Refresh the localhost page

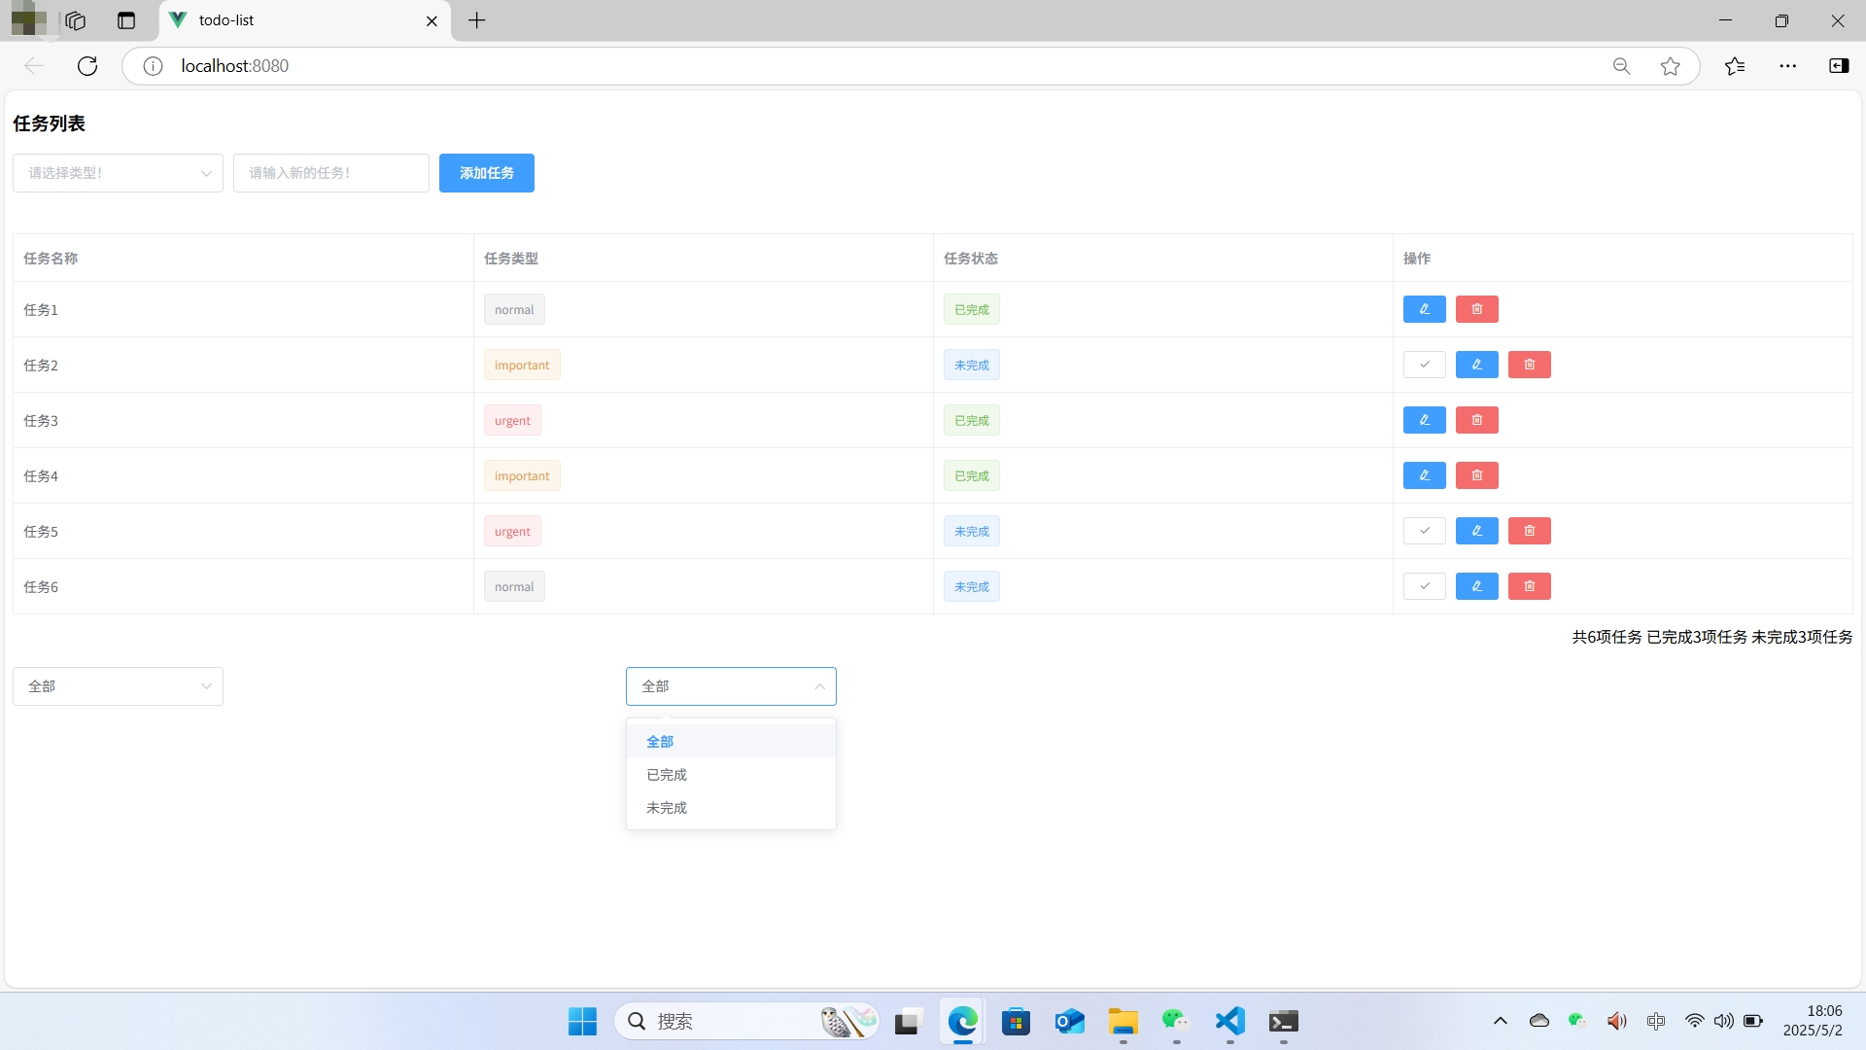pyautogui.click(x=87, y=66)
